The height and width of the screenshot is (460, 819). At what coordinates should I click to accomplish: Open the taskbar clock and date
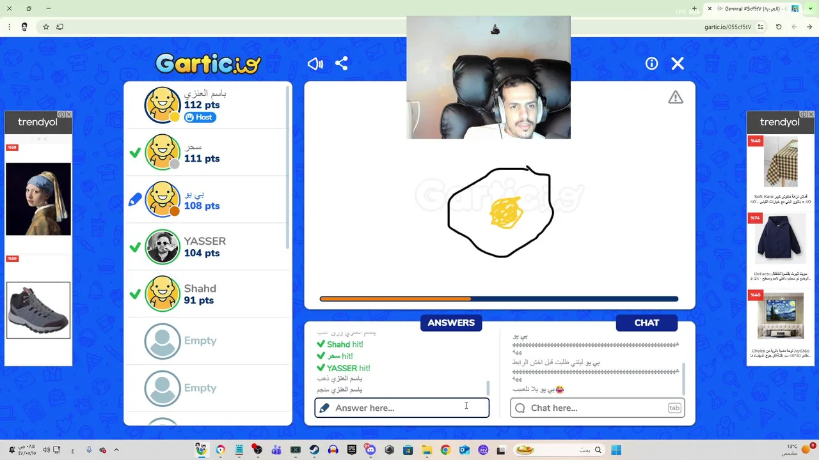pos(26,450)
